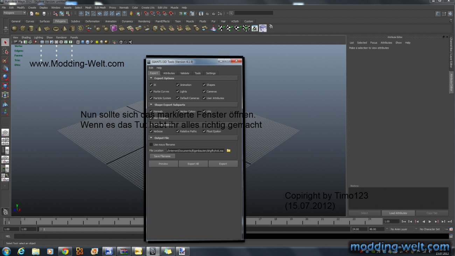Select the Lasso tool in toolbox
The height and width of the screenshot is (256, 455).
[5, 51]
